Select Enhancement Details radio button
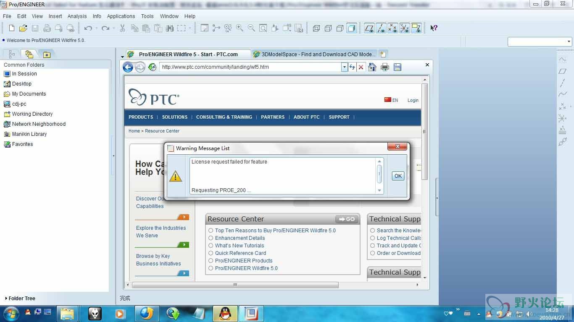The image size is (574, 322). tap(211, 238)
